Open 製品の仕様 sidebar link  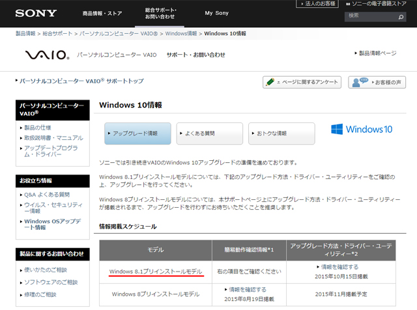click(38, 128)
